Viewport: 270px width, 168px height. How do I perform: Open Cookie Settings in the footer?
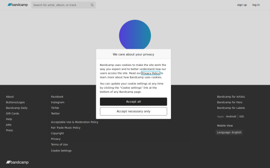pyautogui.click(x=61, y=151)
